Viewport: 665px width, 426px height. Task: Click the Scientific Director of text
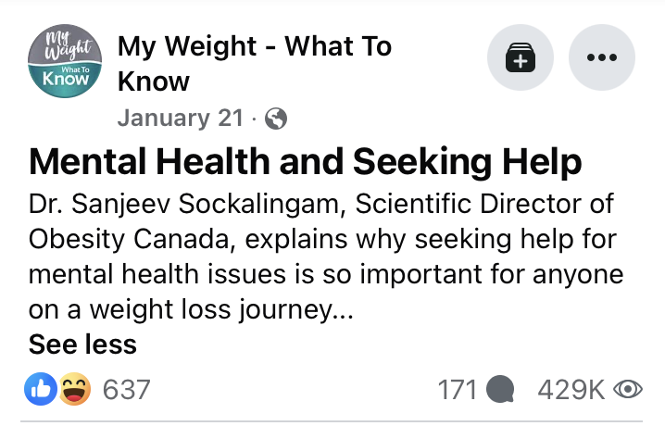pos(483,204)
